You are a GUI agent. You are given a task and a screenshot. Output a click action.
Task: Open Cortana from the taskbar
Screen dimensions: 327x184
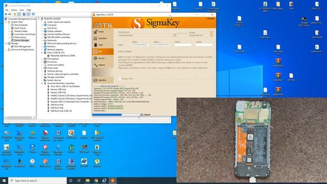pyautogui.click(x=71, y=180)
